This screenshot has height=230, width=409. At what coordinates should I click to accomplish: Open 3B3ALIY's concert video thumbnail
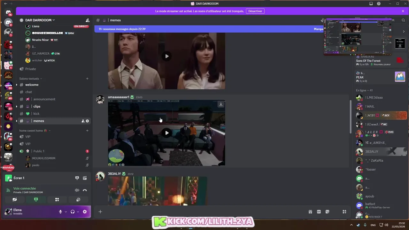pyautogui.click(x=158, y=191)
